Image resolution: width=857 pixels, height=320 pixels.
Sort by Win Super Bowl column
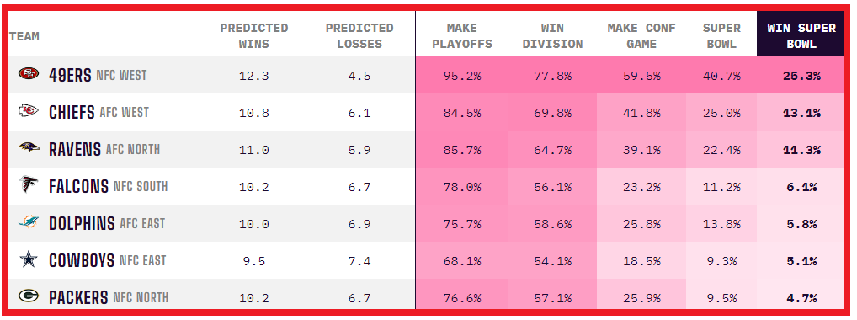click(801, 35)
